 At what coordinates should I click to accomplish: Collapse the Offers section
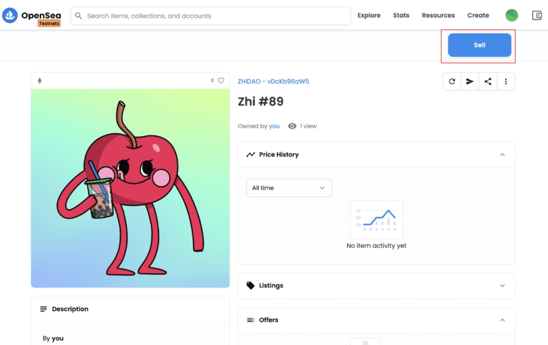[x=502, y=320]
